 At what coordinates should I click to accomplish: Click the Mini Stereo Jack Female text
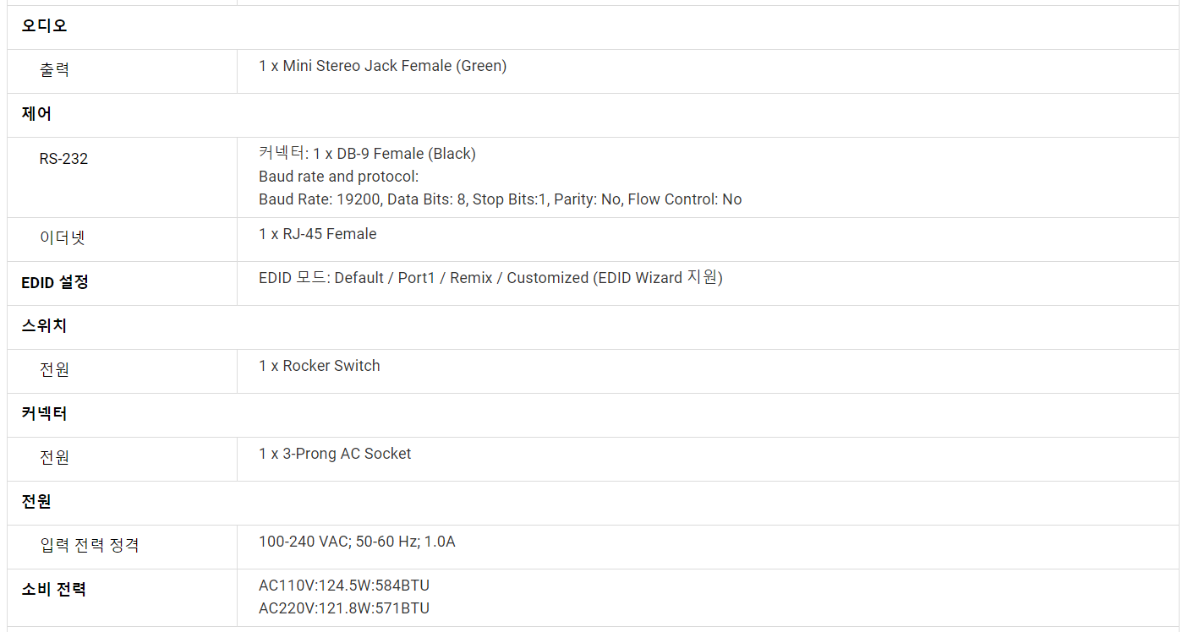coord(382,66)
